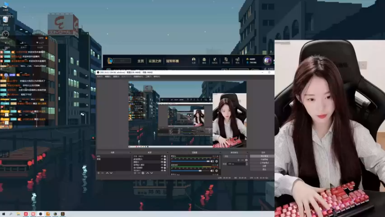385x217 pixels.
Task: Add a new source in OBS Sources panel
Action: click(x=135, y=173)
